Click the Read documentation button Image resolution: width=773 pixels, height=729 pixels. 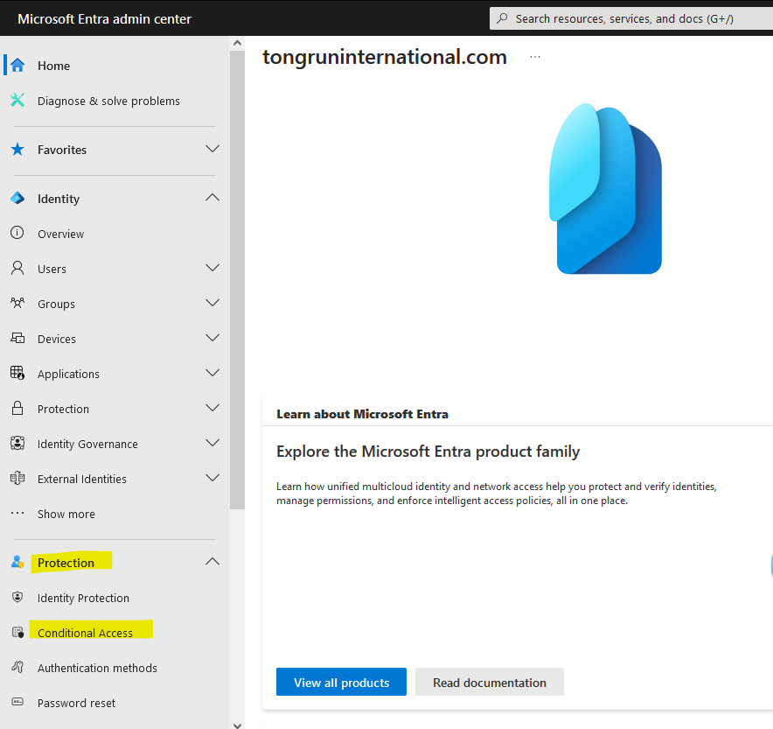[490, 682]
